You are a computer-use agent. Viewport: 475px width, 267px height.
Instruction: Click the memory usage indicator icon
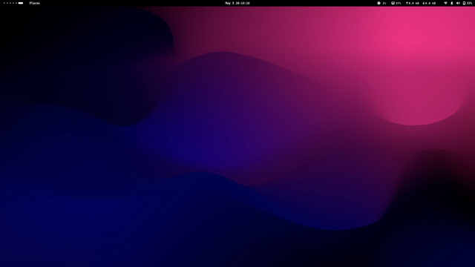pyautogui.click(x=393, y=3)
